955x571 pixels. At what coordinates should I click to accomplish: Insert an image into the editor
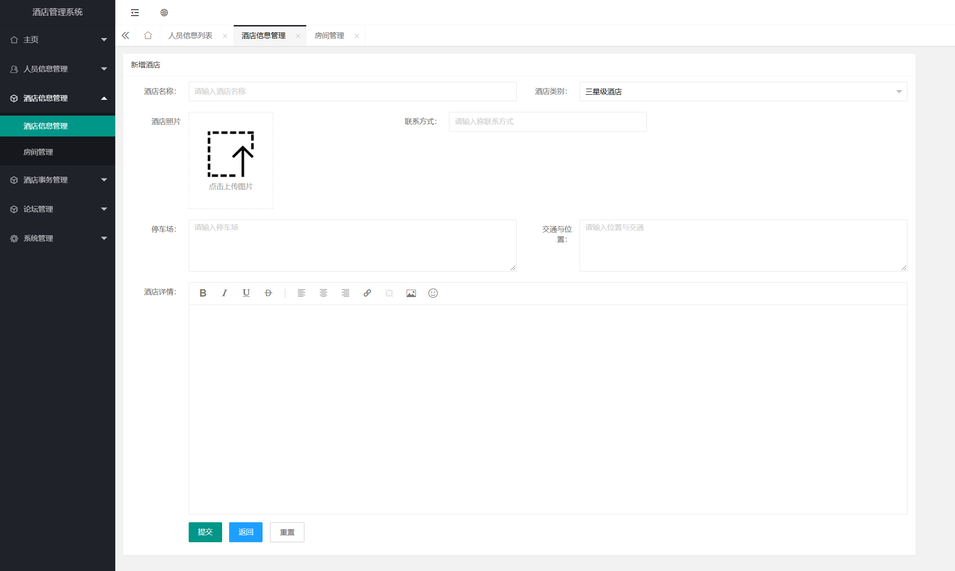coord(411,293)
